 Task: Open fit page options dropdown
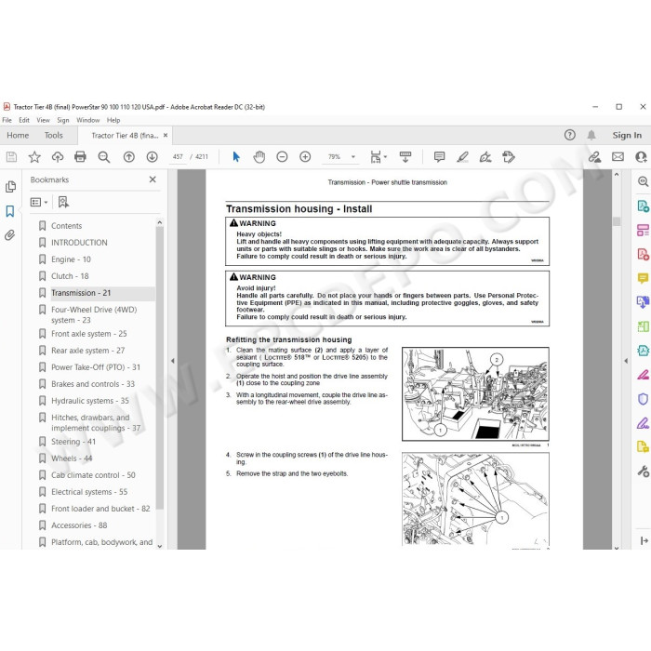click(379, 157)
